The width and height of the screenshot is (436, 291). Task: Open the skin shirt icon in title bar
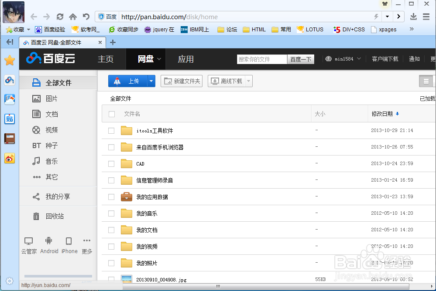tap(385, 4)
